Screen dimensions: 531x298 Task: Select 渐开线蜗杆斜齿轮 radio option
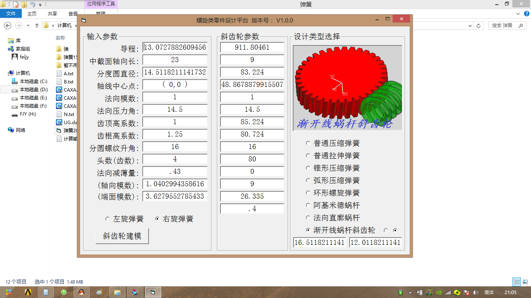pyautogui.click(x=341, y=230)
